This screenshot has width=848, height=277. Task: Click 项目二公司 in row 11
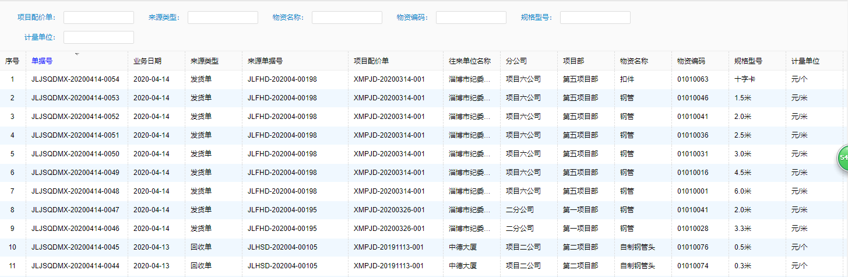(x=523, y=266)
